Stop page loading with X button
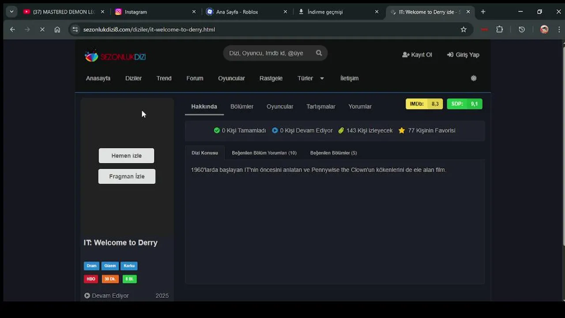 point(42,30)
